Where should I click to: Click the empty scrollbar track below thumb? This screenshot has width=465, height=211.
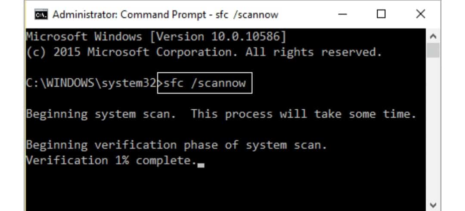point(433,128)
